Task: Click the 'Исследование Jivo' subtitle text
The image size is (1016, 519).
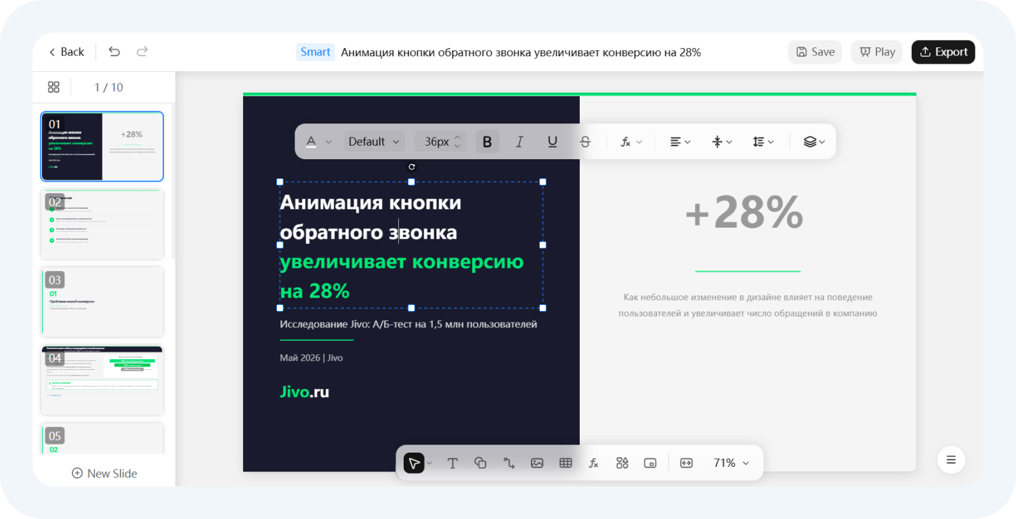Action: [x=408, y=325]
